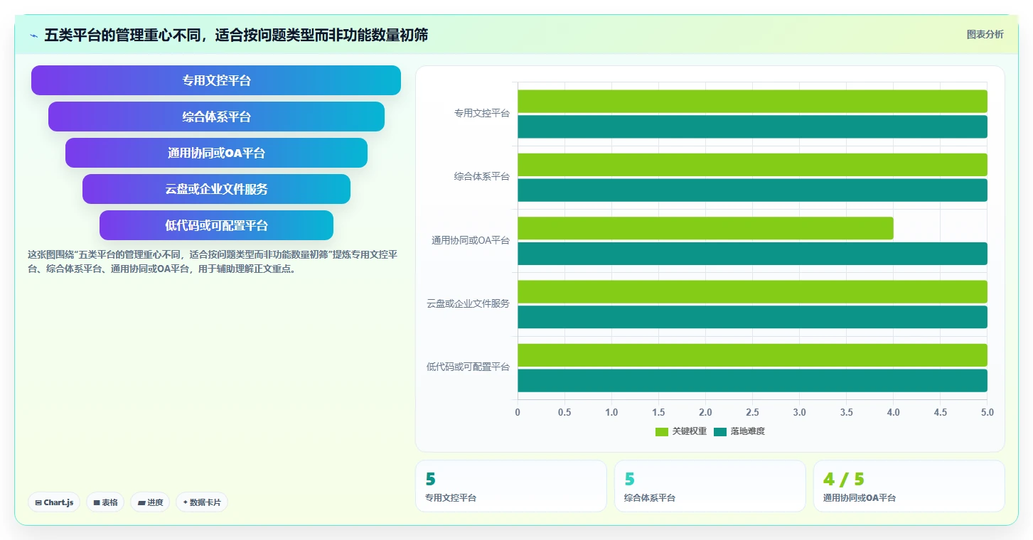Screen dimensions: 1033x540
Task: Select the 通用协同或OA平台 funnel bar
Action: (216, 153)
